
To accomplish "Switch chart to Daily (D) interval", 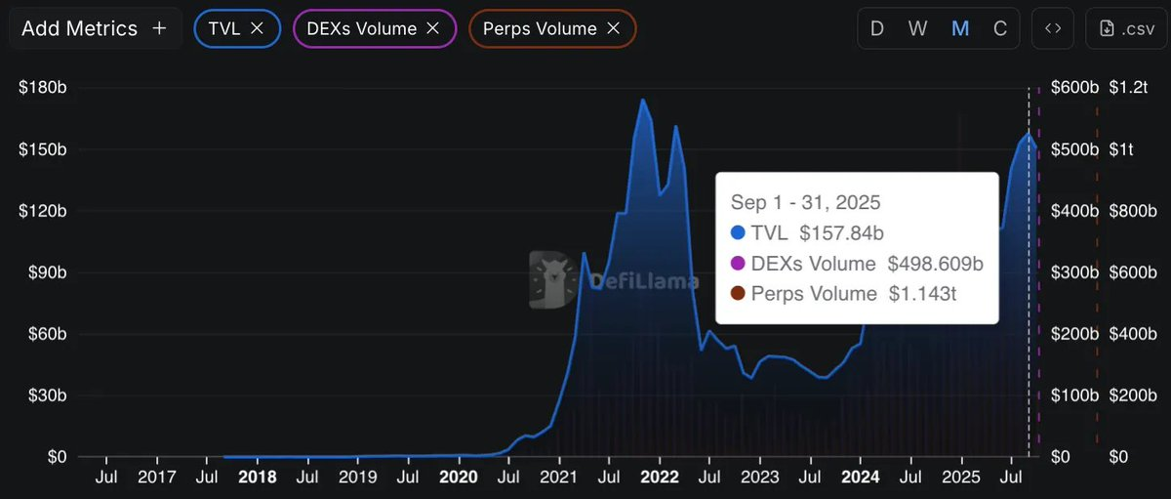I will pyautogui.click(x=876, y=28).
